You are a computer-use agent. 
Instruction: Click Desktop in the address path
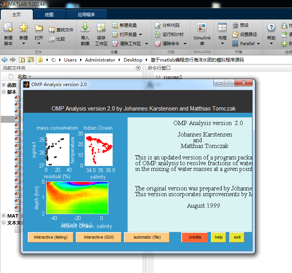[x=133, y=60]
